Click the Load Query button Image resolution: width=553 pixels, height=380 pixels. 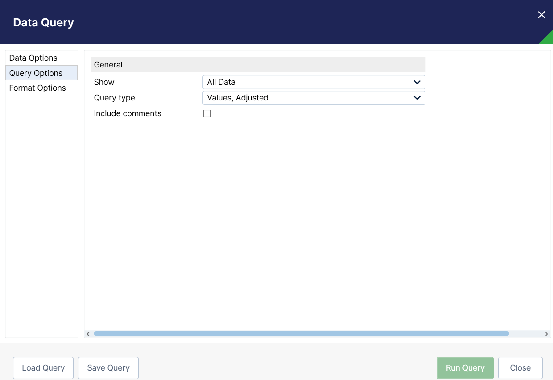point(43,368)
